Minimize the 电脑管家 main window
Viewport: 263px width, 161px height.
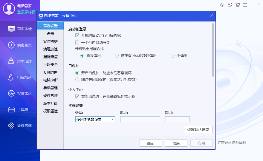pos(252,5)
